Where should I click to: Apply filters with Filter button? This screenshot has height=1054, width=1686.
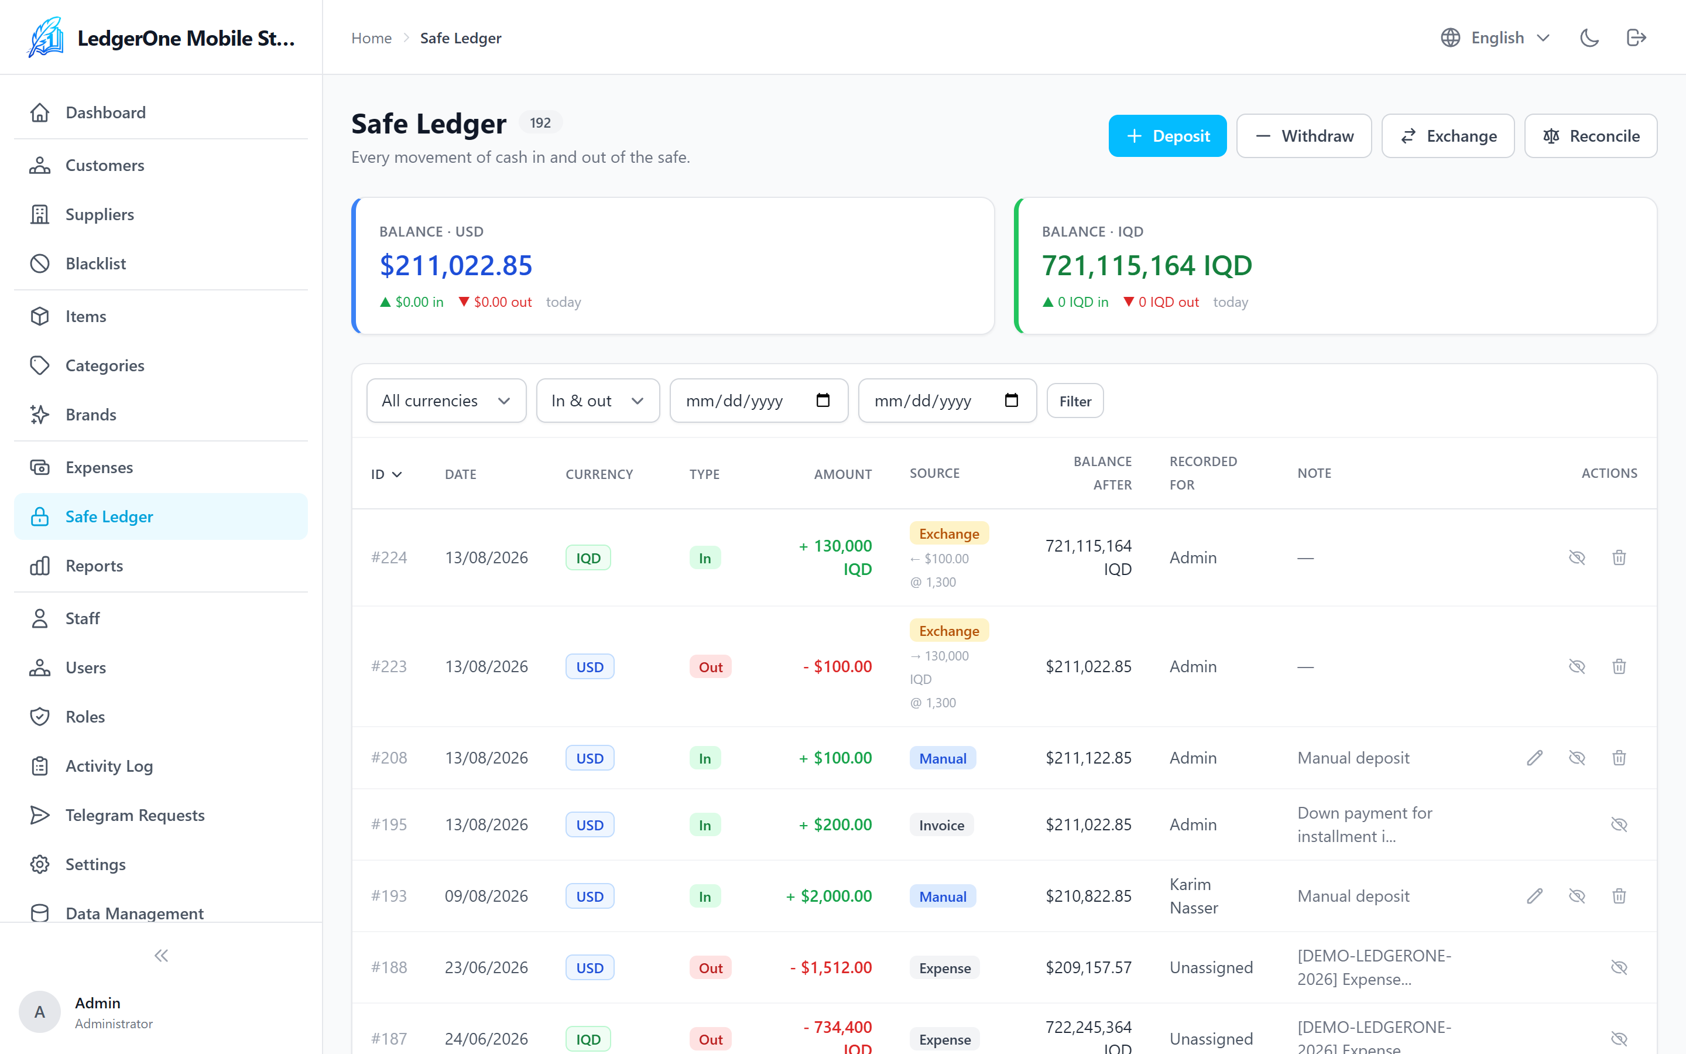point(1075,401)
